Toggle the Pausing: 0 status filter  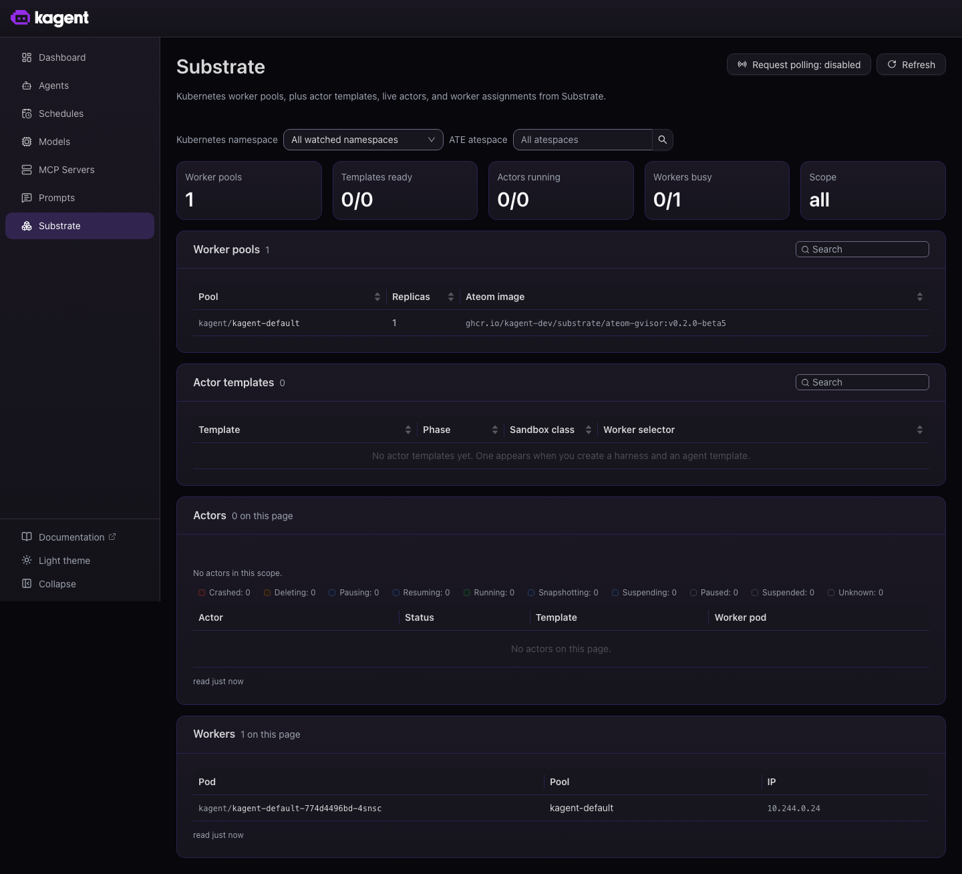click(354, 593)
